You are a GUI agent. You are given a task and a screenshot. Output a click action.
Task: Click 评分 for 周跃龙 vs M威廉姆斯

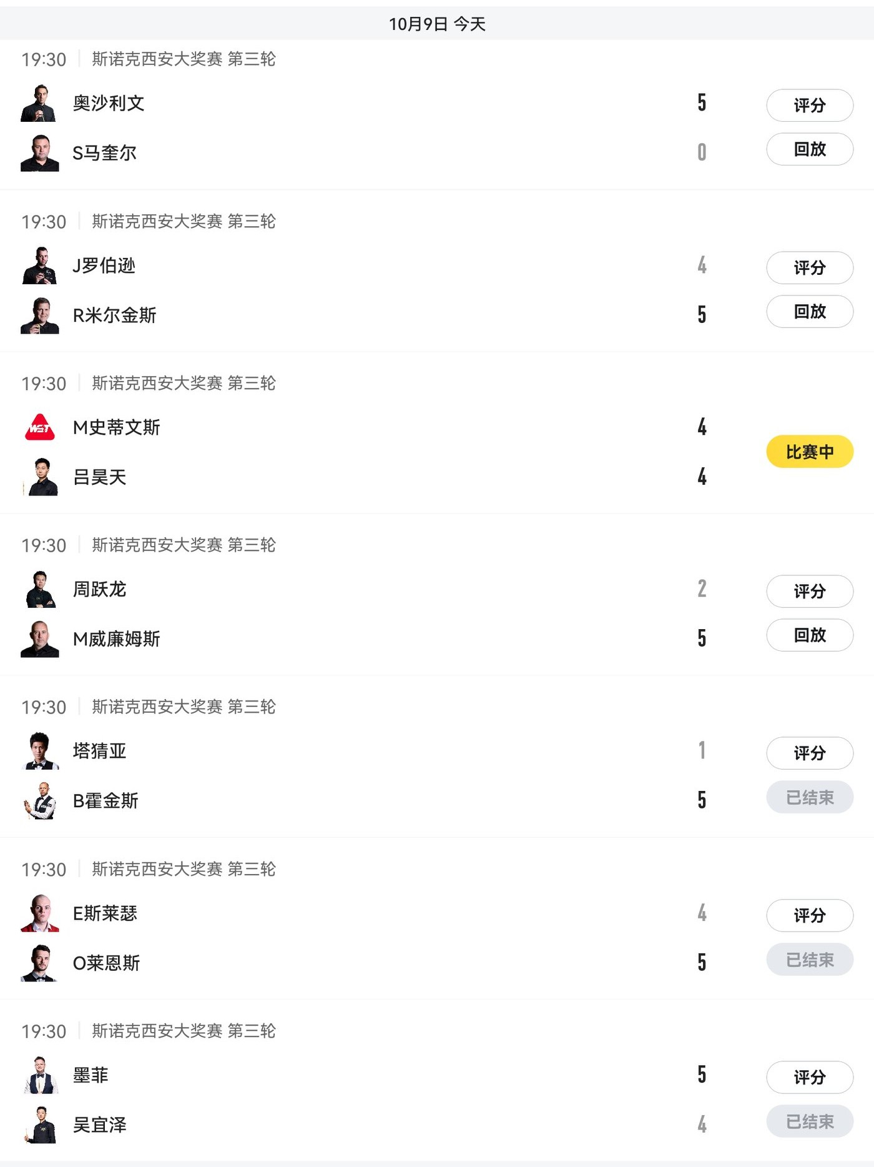pos(809,591)
